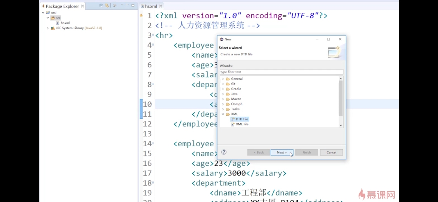Collapse employee fold on line 14
Viewport: 438px width, 202px height.
pyautogui.click(x=153, y=143)
